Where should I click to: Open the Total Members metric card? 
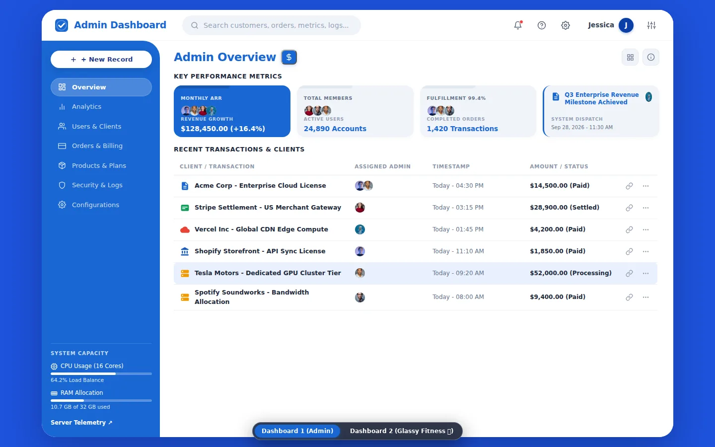[355, 111]
